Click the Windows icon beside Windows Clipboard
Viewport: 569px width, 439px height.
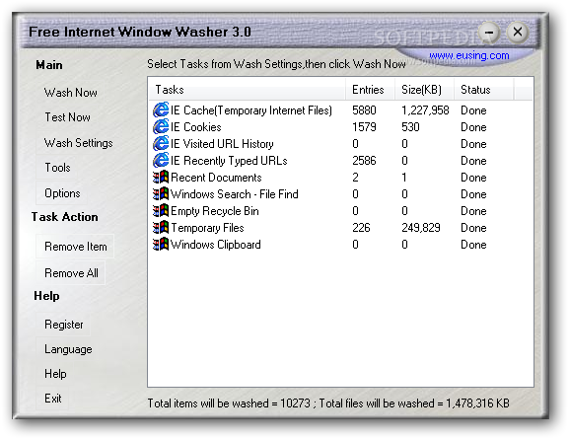161,244
